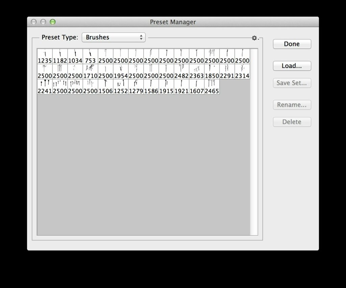
Task: Select the 2363 brush preset
Action: pyautogui.click(x=197, y=72)
